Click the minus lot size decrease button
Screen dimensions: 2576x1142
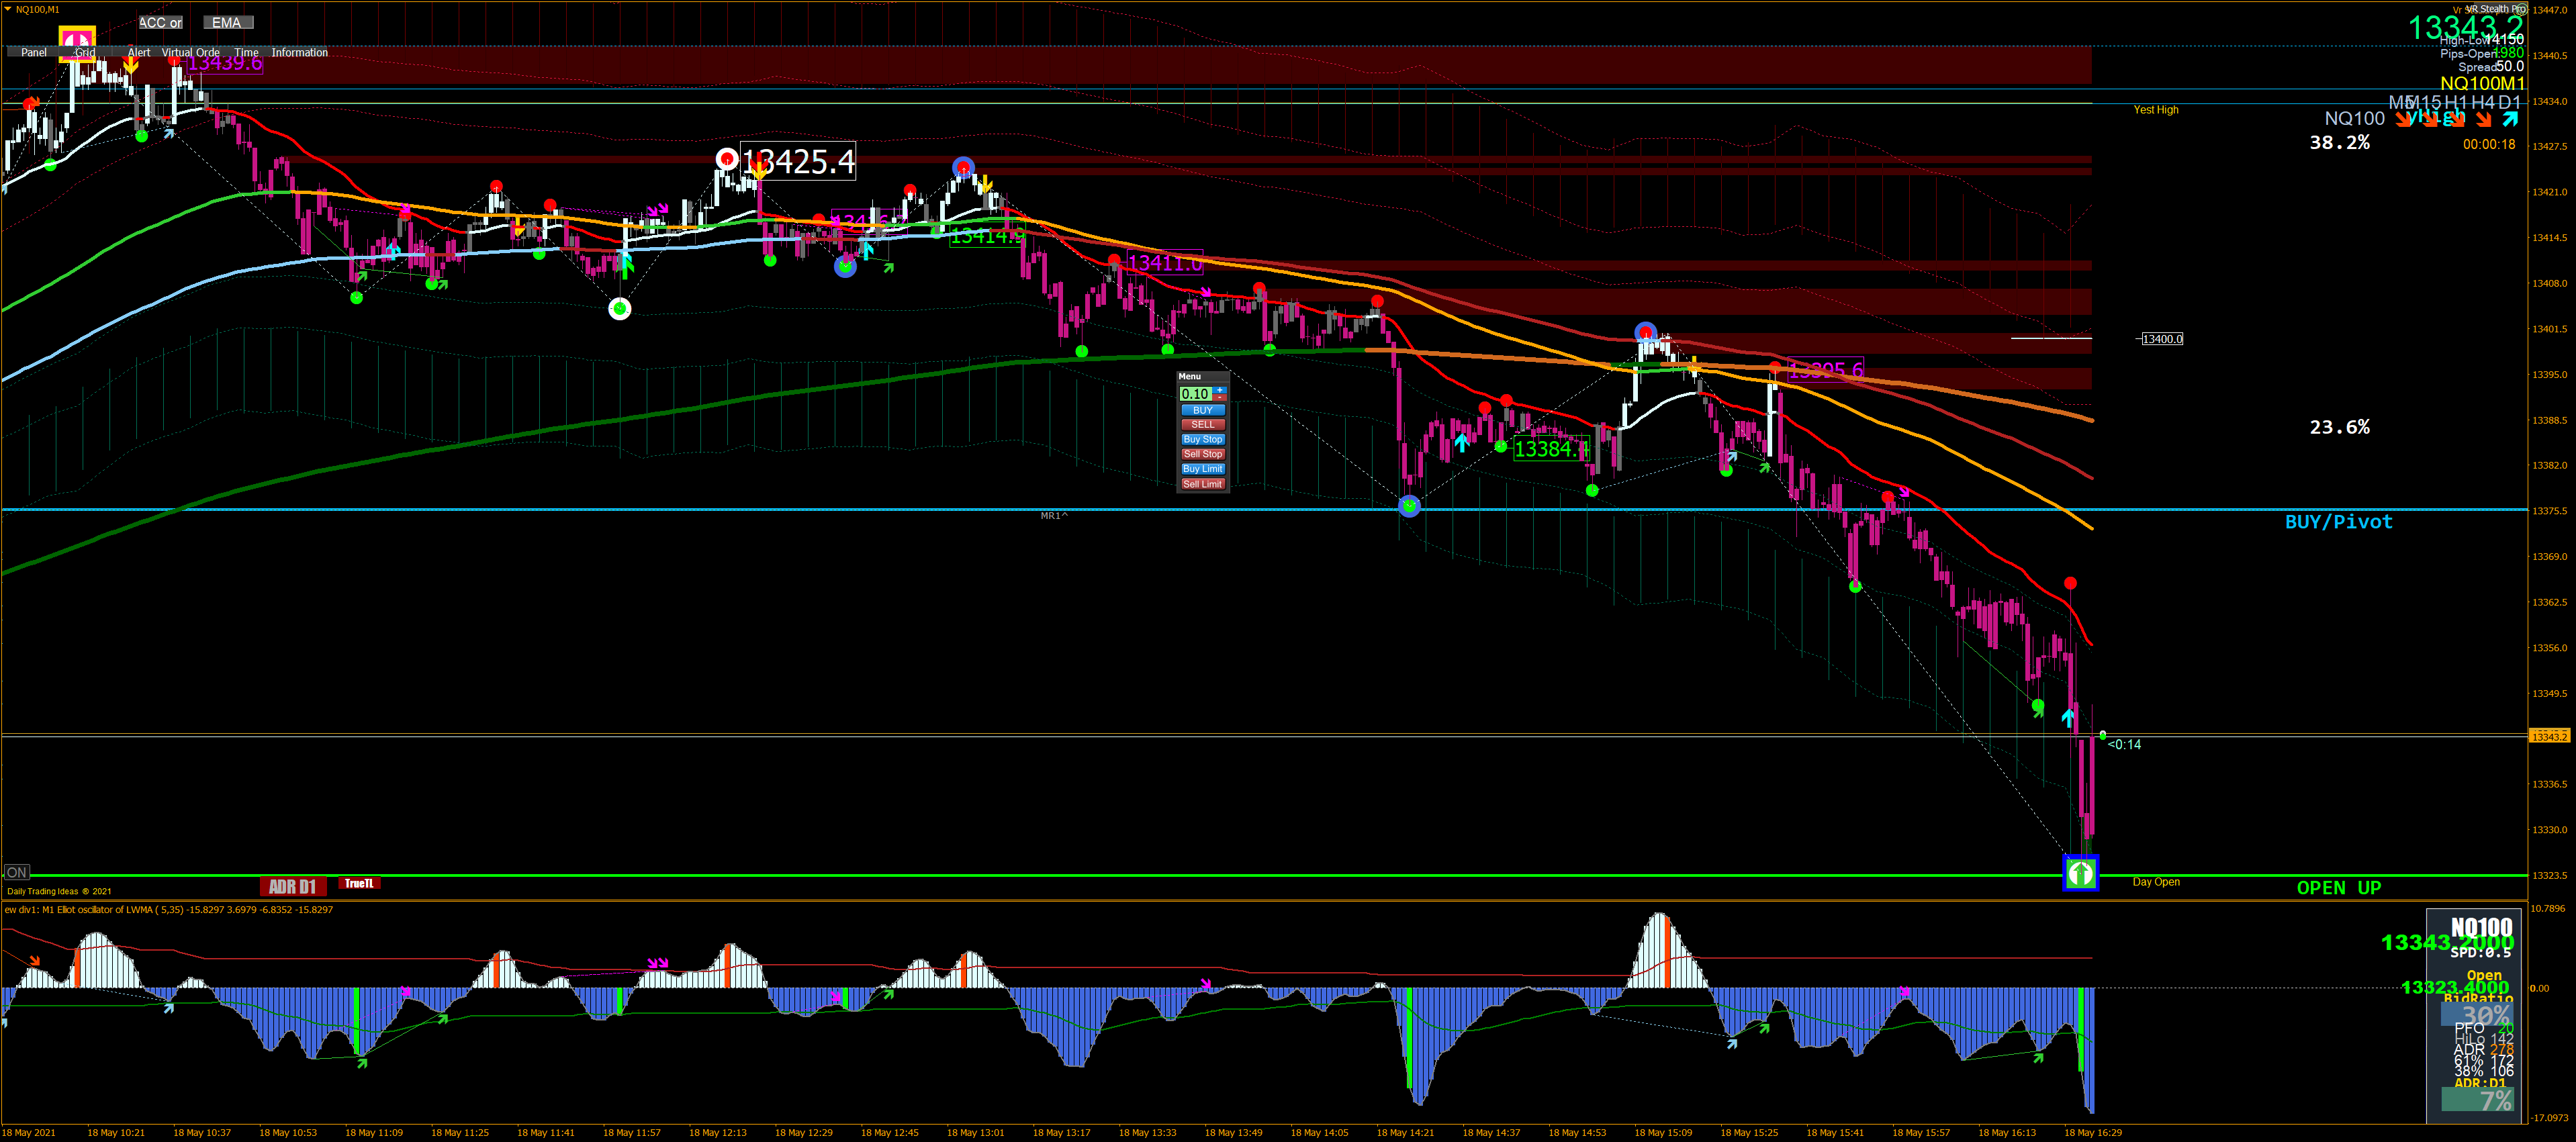coord(1219,398)
